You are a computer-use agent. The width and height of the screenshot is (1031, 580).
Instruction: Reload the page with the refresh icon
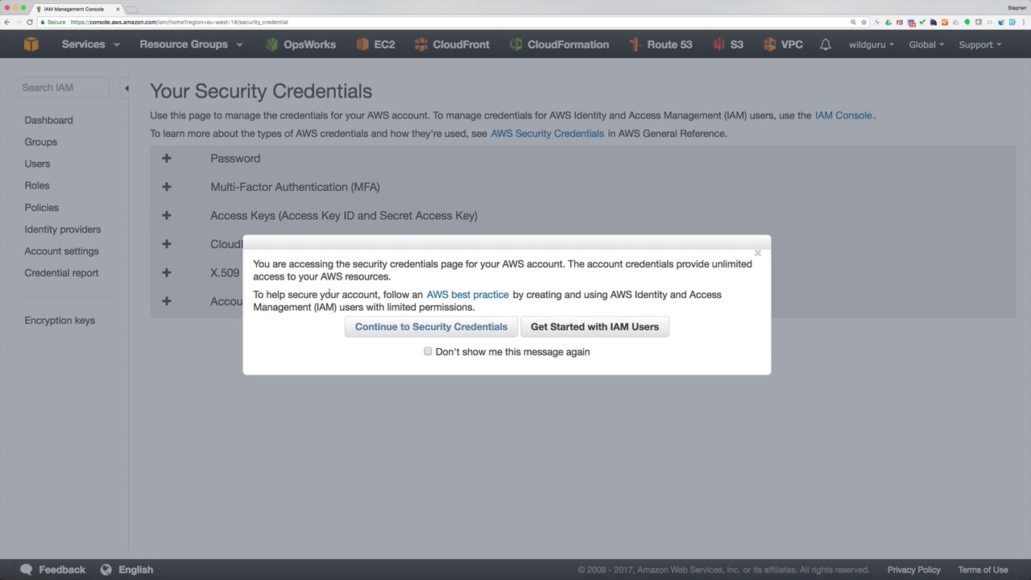tap(30, 22)
